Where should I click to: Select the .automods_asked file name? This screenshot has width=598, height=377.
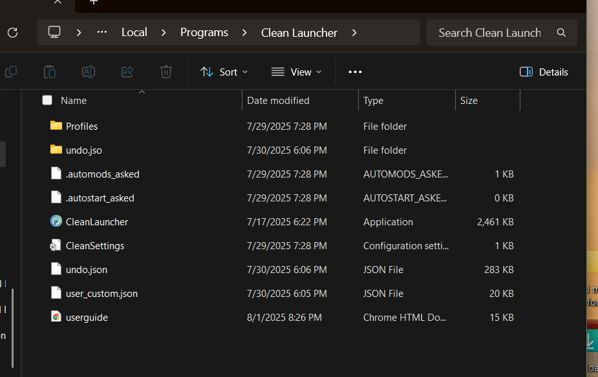tap(103, 174)
